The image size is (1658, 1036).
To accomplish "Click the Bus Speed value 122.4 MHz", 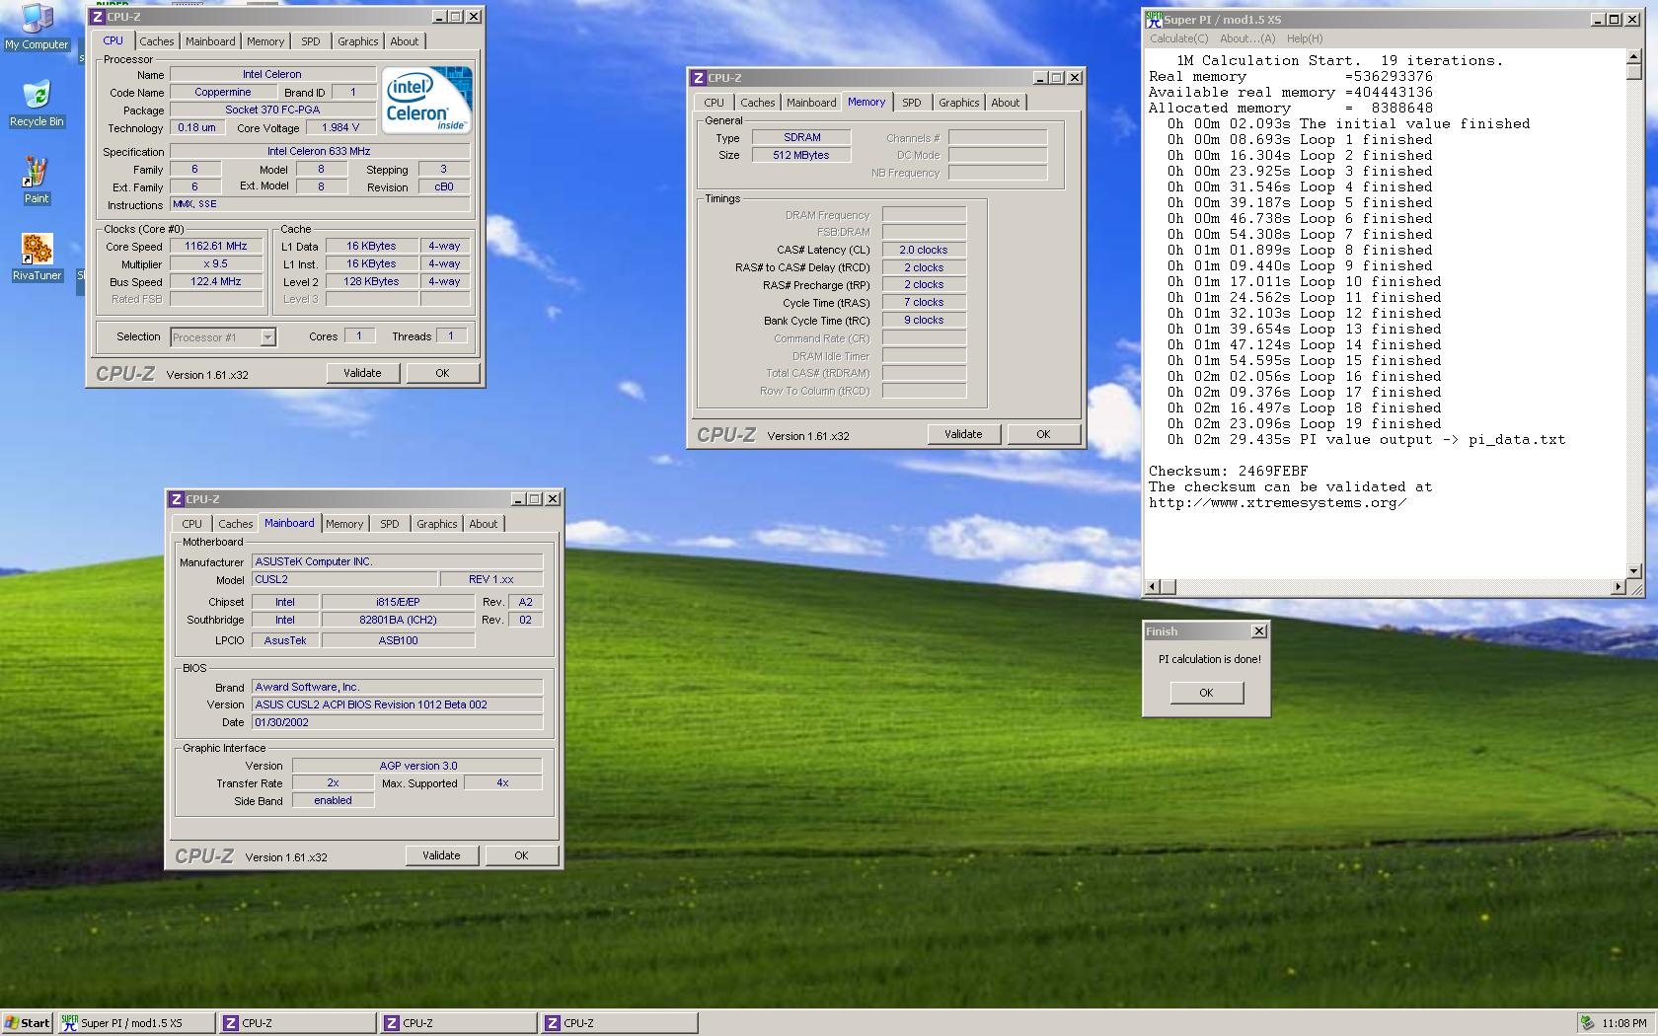I will tap(216, 282).
